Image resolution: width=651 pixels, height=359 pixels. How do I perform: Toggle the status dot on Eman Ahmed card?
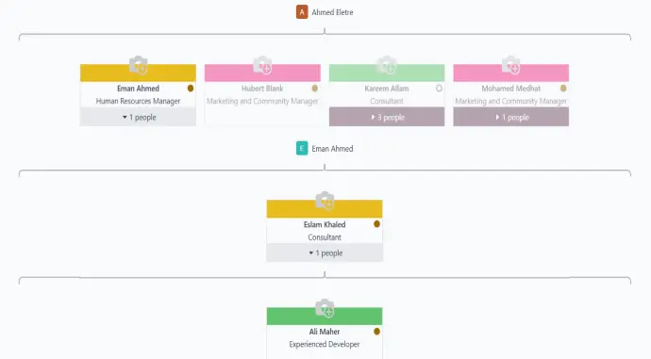(191, 89)
